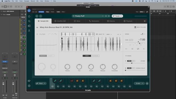Open the 0 min timer dropdown

(139, 83)
